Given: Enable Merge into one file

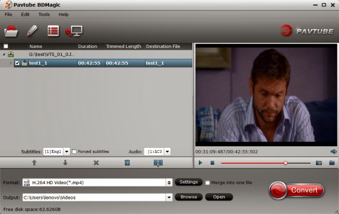Looking at the screenshot, I should [x=207, y=182].
